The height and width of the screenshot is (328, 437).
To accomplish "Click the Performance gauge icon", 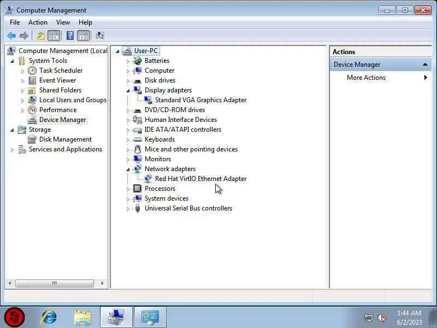I will [32, 110].
